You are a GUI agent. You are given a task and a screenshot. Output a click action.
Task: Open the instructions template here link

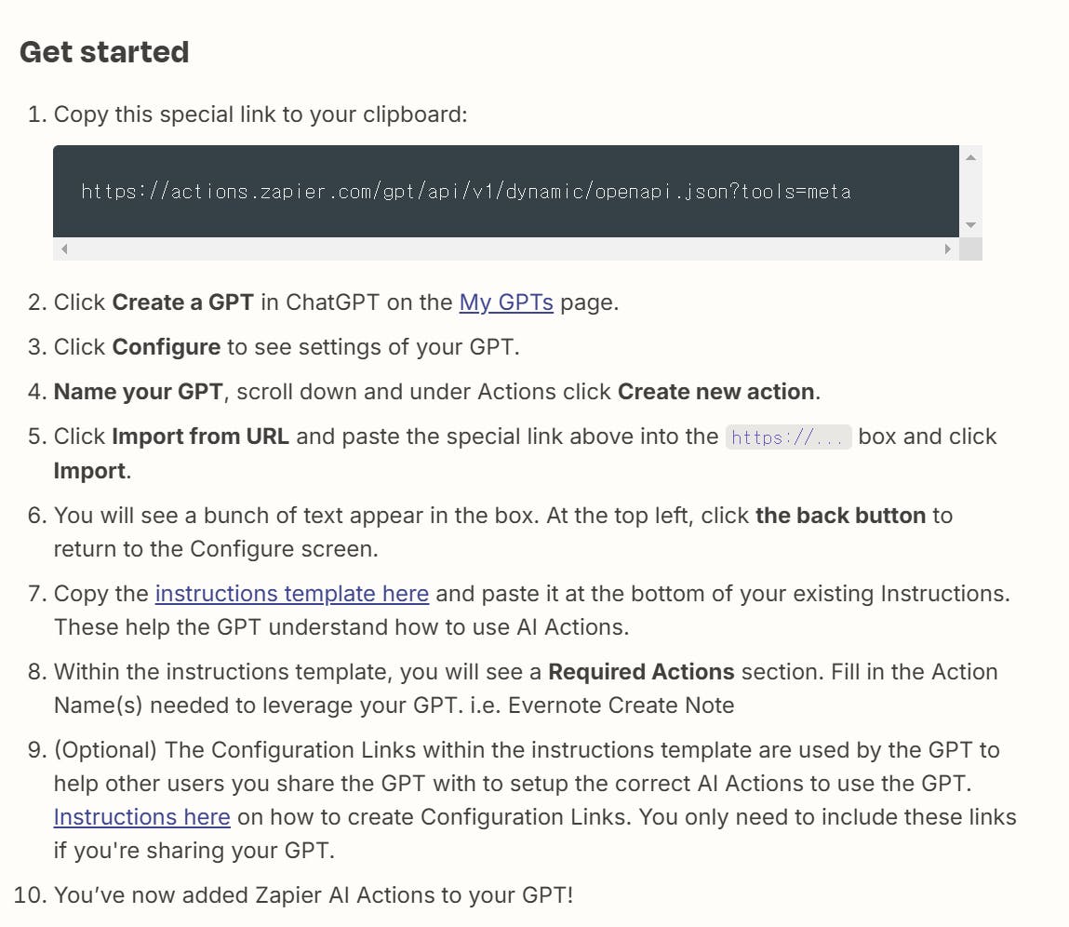(291, 594)
